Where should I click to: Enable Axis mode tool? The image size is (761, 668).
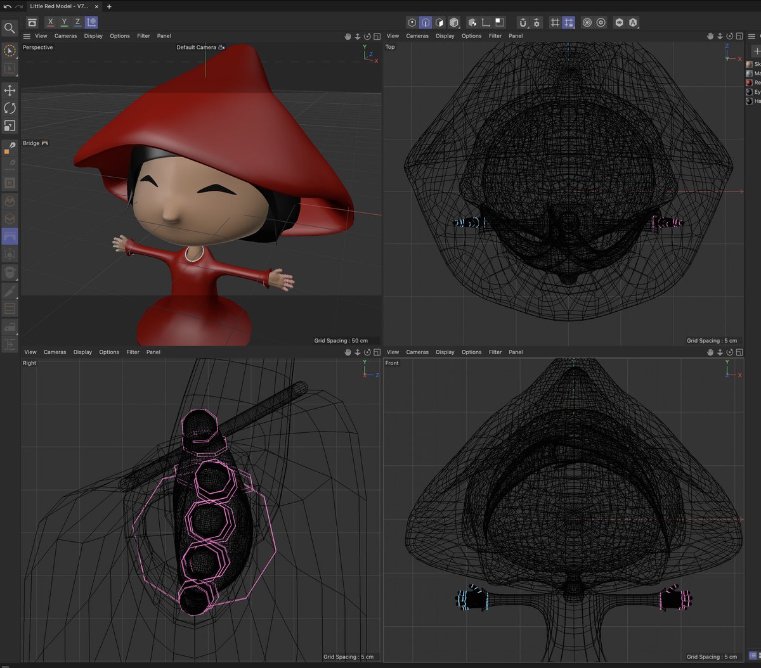(x=486, y=22)
